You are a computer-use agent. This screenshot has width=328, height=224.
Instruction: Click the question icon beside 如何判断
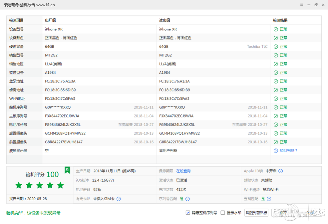point(276,151)
